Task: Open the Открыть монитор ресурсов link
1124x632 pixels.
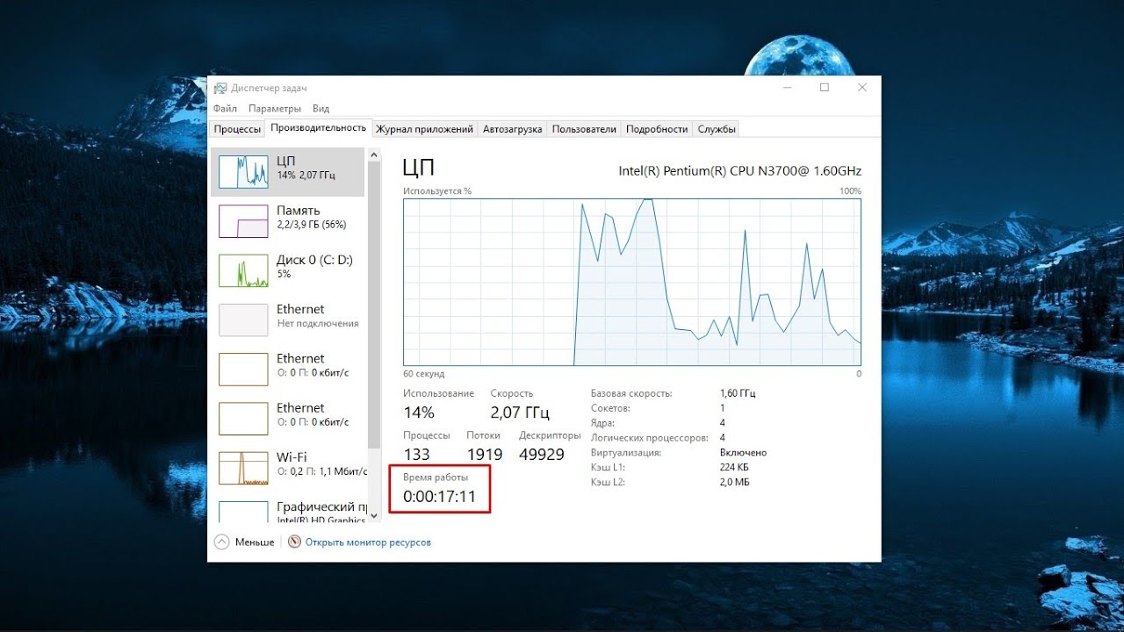Action: point(368,542)
